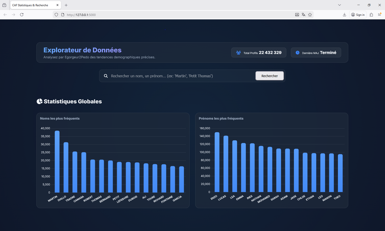
Task: Click the Dernière MAJ clock icon
Action: [x=297, y=52]
